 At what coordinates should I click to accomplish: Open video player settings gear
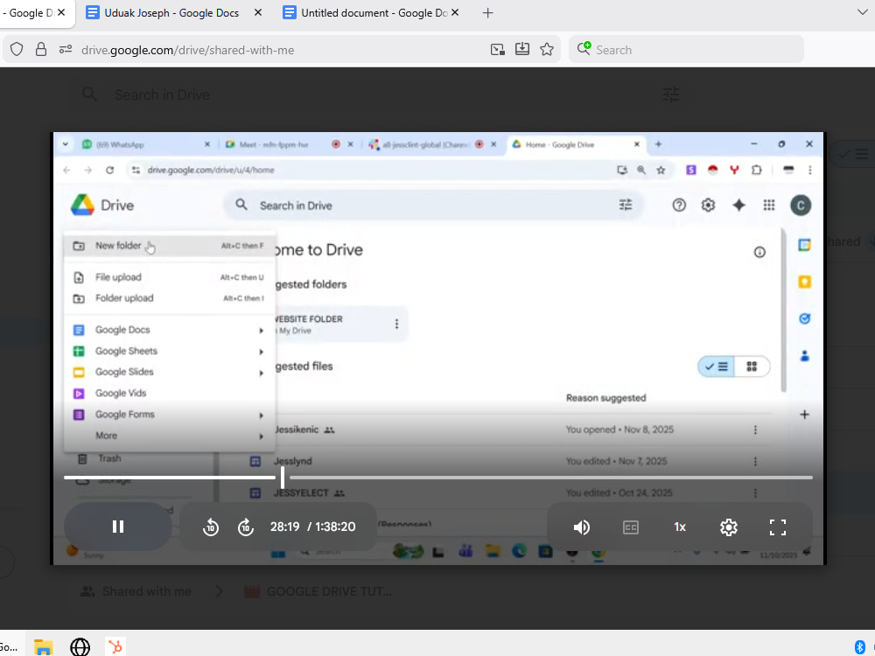click(729, 527)
